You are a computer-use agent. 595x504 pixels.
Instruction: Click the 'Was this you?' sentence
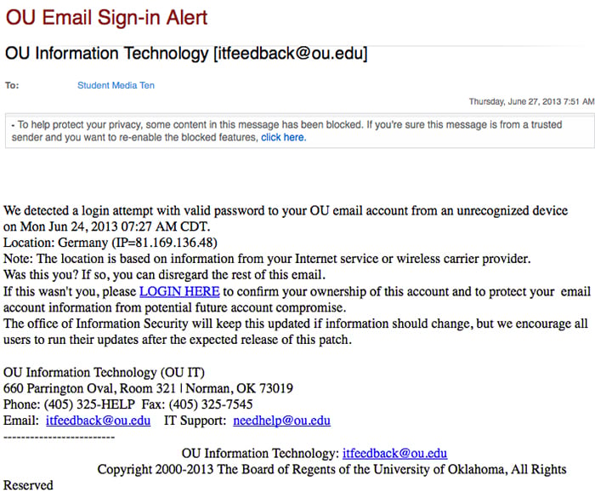click(x=164, y=275)
